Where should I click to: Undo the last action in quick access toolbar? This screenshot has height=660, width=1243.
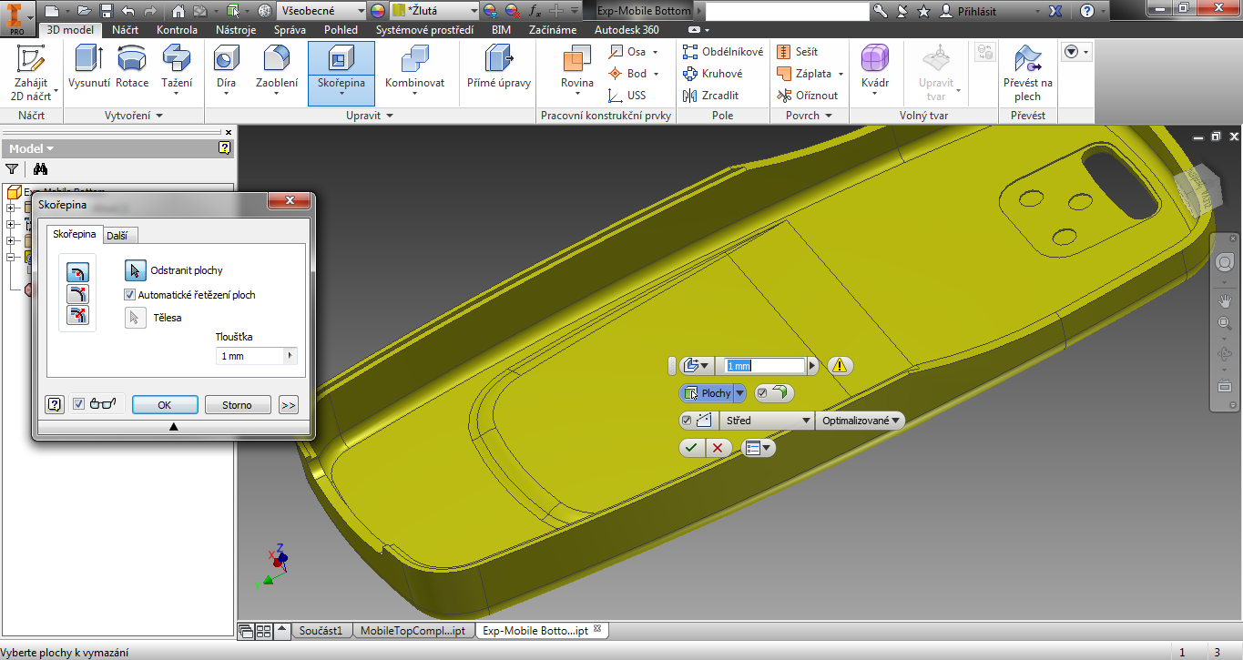pos(128,11)
